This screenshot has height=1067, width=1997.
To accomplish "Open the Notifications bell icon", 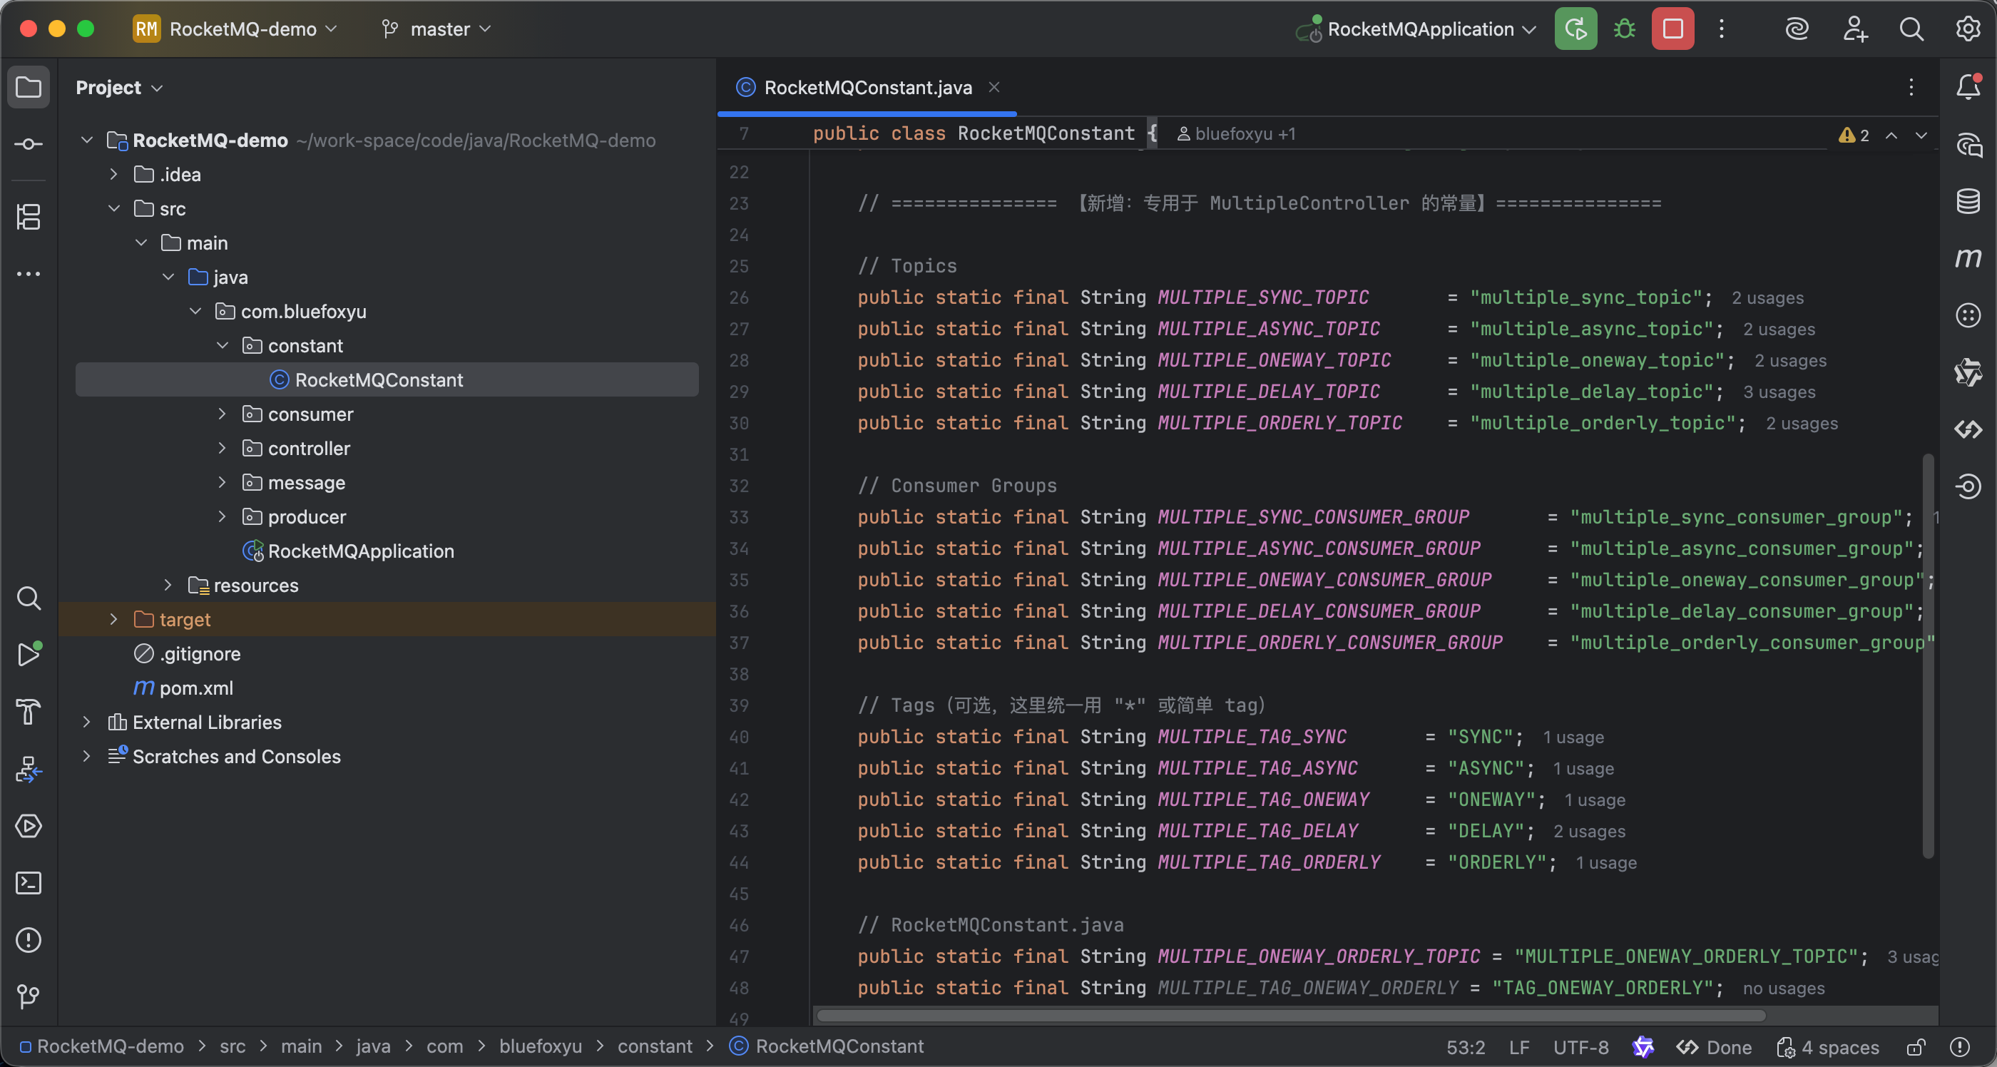I will click(1968, 87).
